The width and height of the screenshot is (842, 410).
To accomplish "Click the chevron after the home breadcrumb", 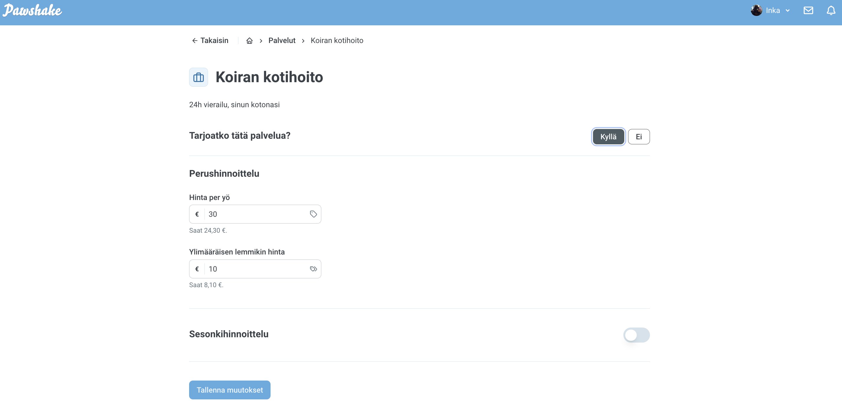I will coord(261,41).
